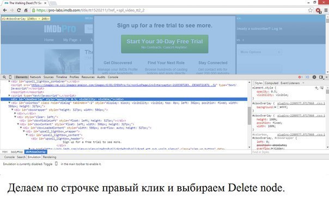Open the Resources tab
Viewport: 329px width, 209px height.
[88, 77]
